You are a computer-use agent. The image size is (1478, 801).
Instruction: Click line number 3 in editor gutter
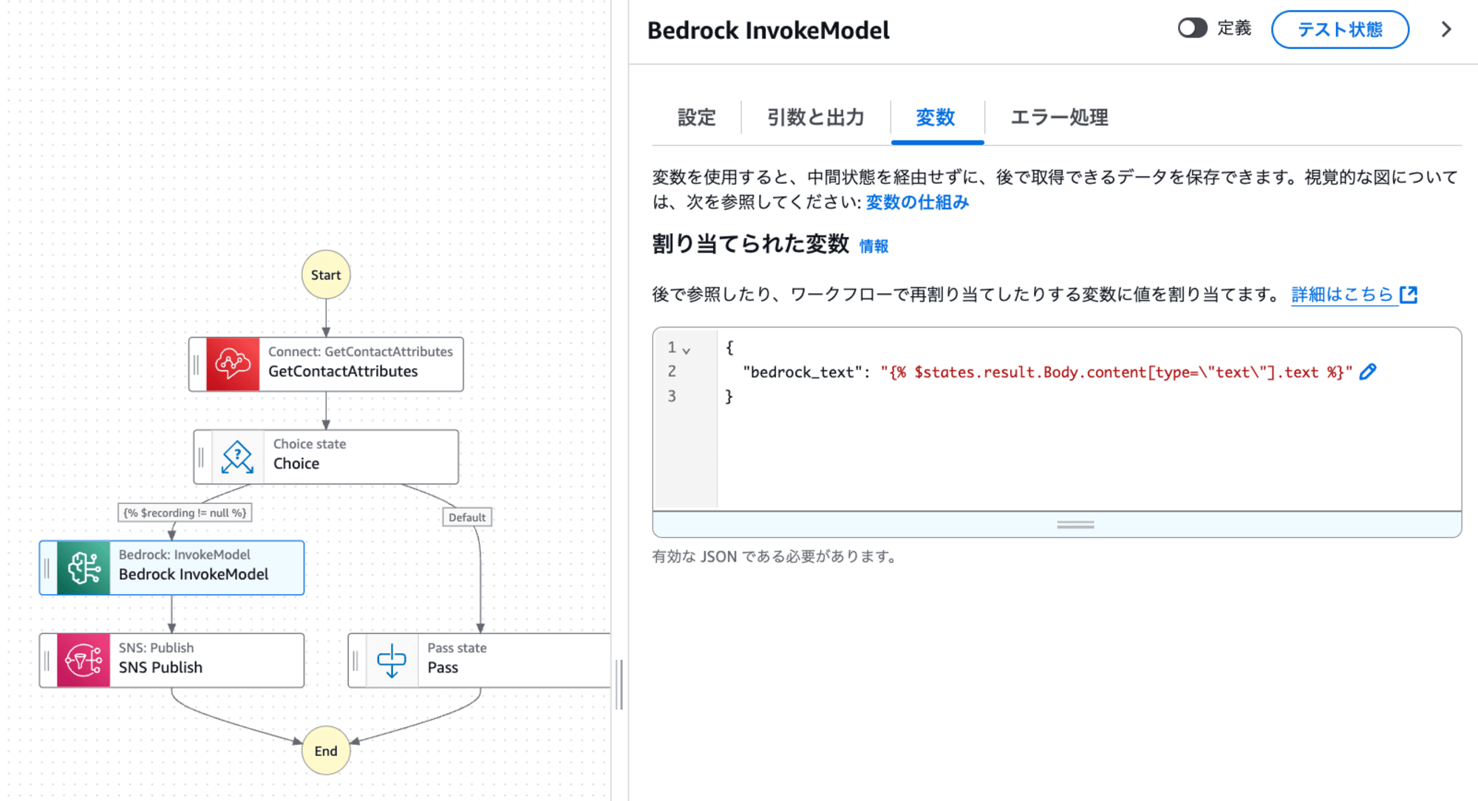tap(672, 396)
